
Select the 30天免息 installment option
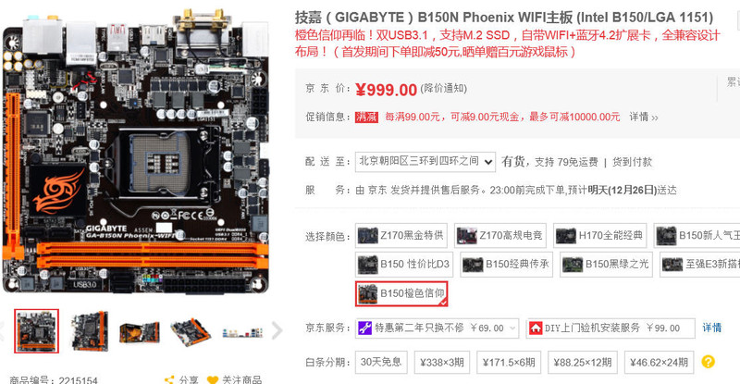point(381,363)
